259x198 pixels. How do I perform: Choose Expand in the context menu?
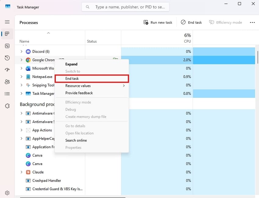tap(92, 64)
